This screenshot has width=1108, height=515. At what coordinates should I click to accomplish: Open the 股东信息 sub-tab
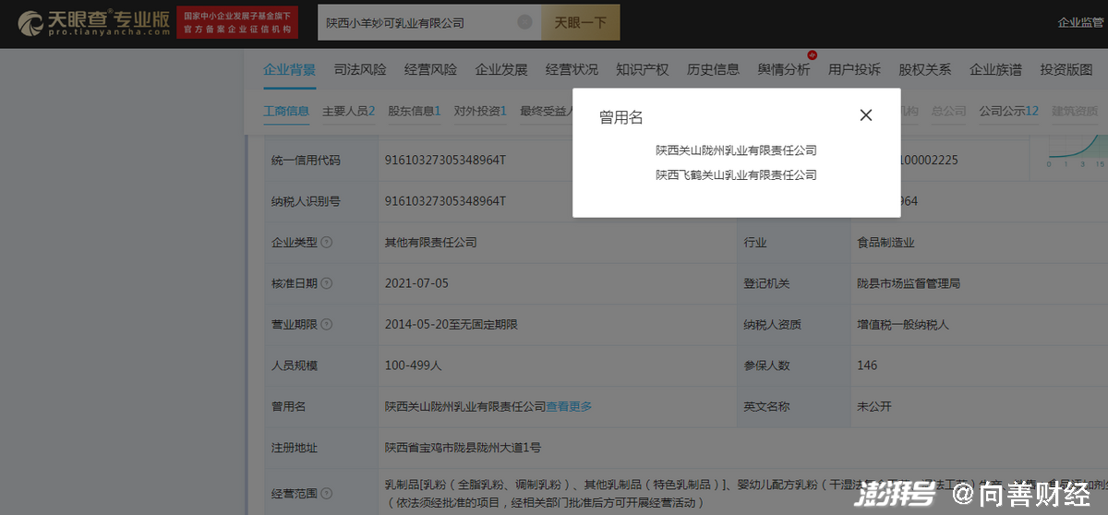tap(414, 111)
